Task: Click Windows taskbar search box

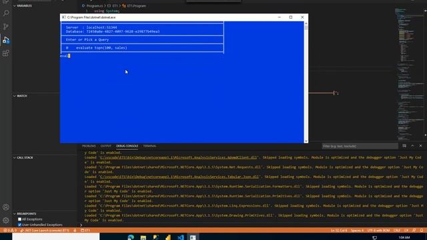Action: pos(56,237)
